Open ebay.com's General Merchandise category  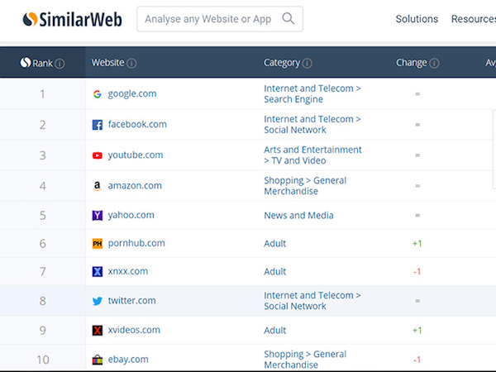click(305, 360)
